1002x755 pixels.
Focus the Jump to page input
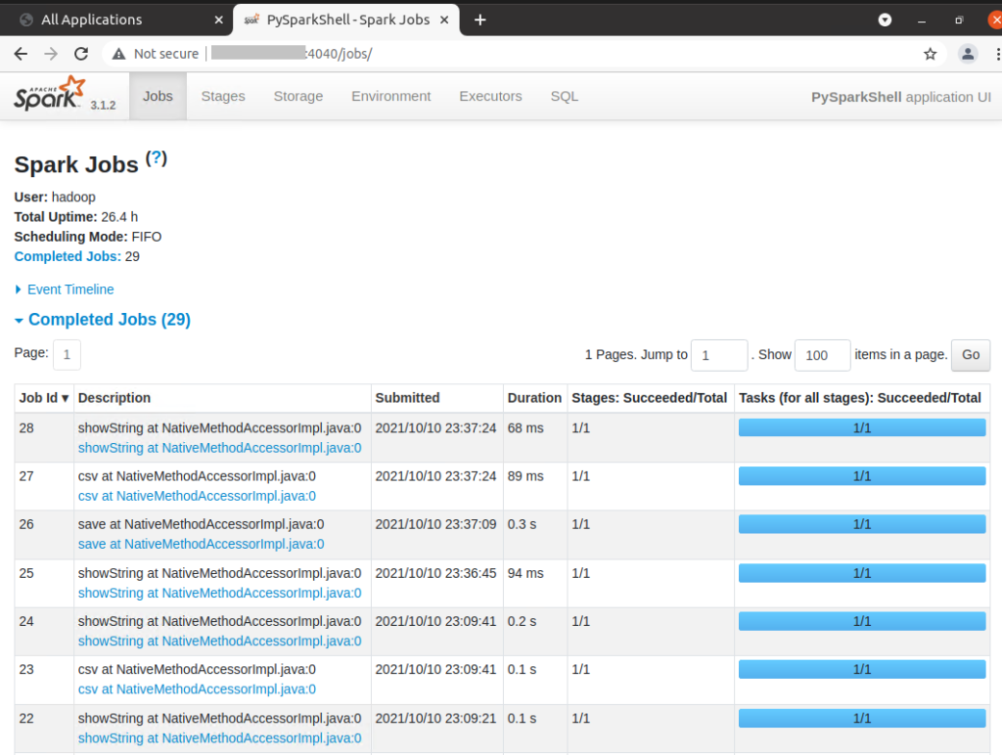[719, 355]
